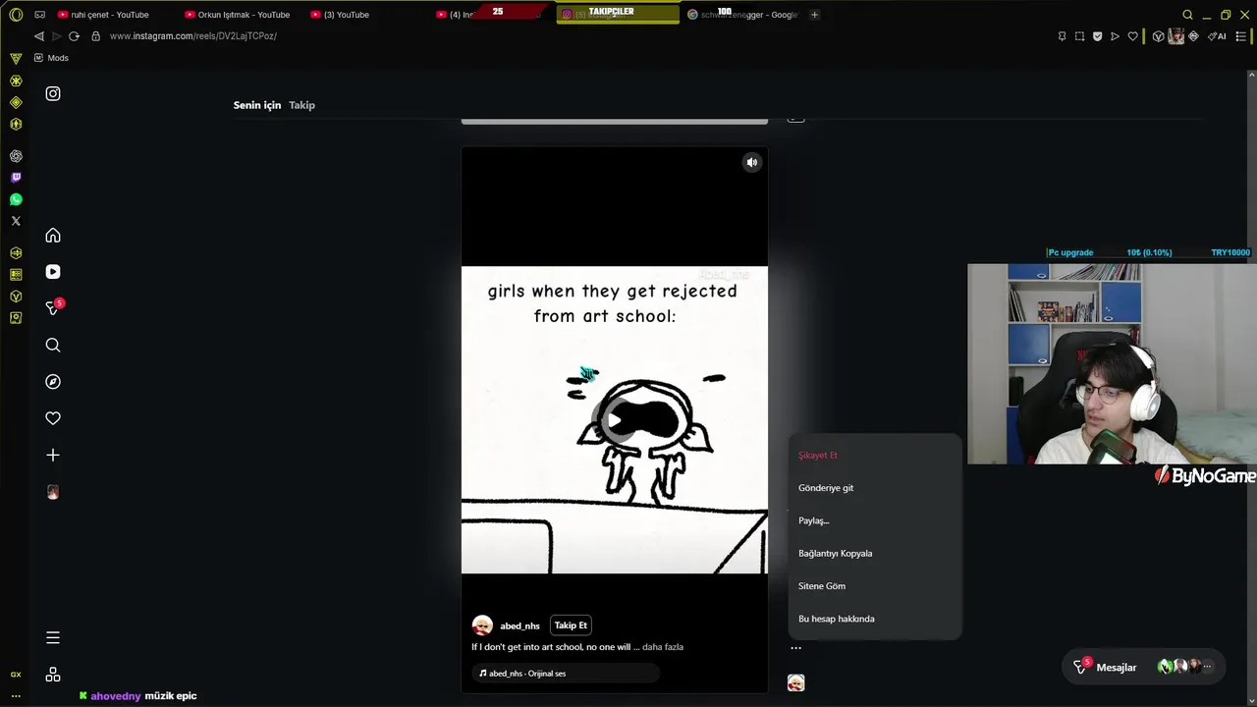
Task: Switch to the '(3) YouTube' tab
Action: (340, 15)
